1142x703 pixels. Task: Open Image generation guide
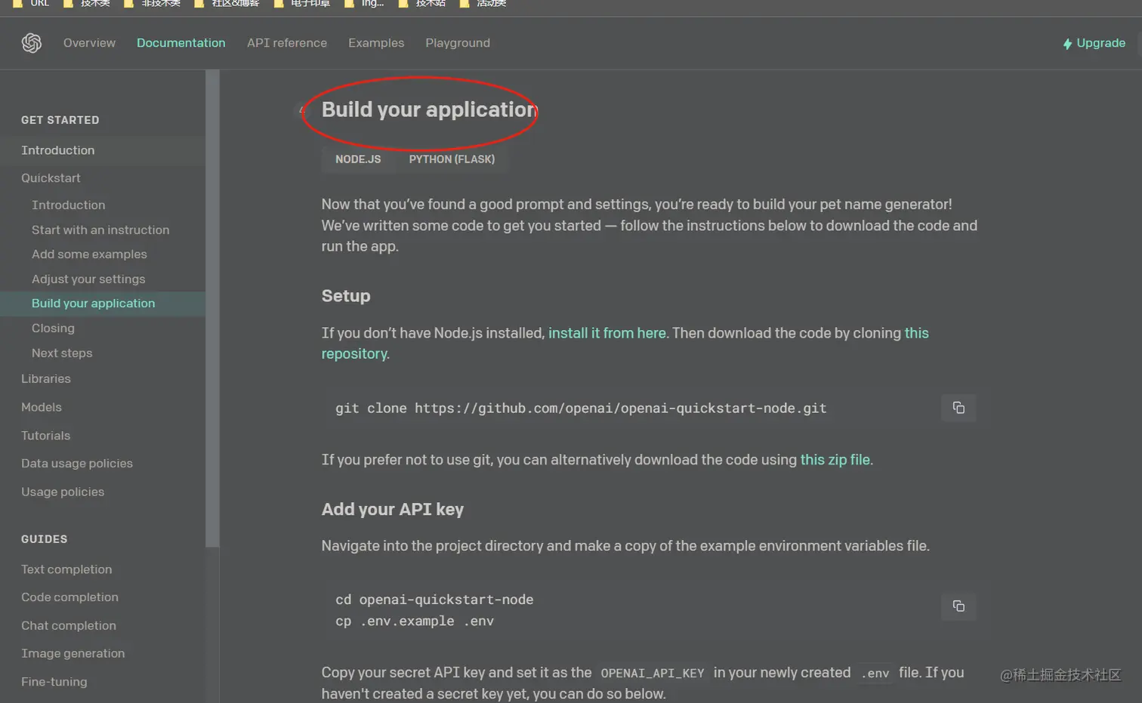point(73,654)
